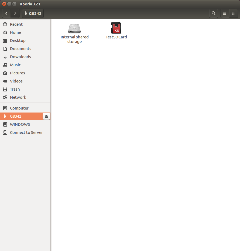Open the Home folder from the sidebar
Image resolution: width=240 pixels, height=251 pixels.
(15, 32)
